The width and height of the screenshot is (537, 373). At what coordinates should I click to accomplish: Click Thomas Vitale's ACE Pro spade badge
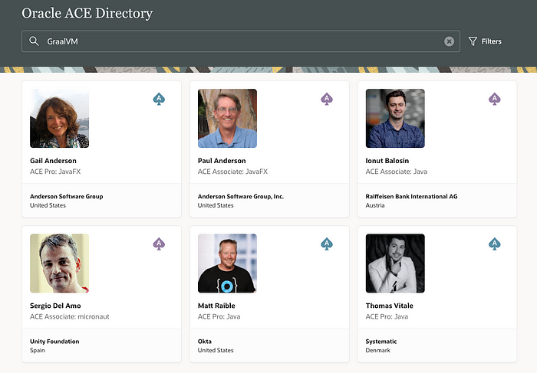(x=495, y=244)
